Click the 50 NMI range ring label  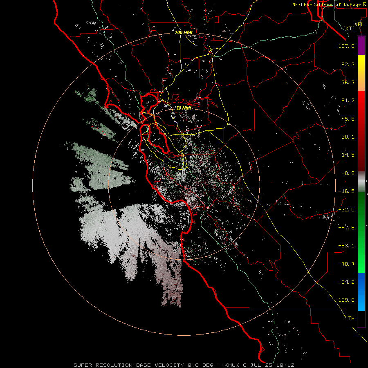click(x=184, y=108)
